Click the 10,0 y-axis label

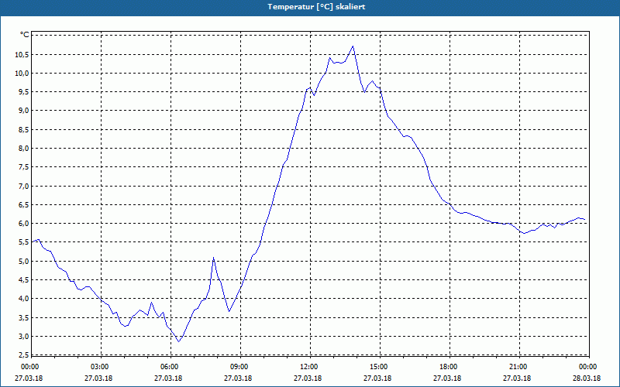pos(22,73)
